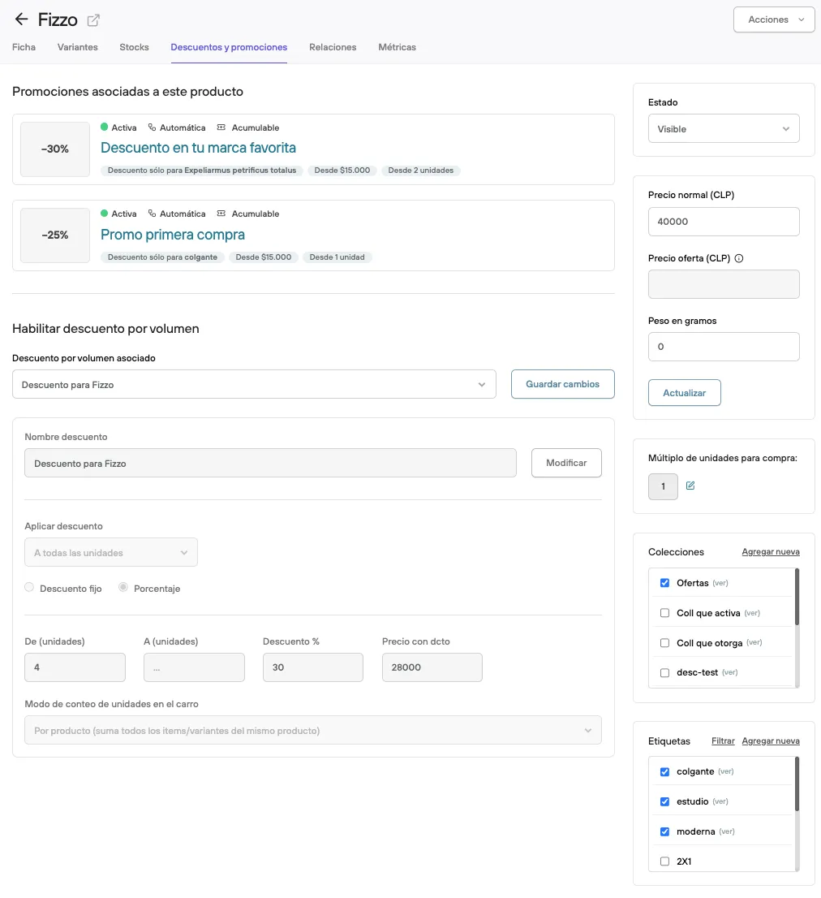The image size is (821, 898).
Task: Click the Guardar cambios button
Action: pos(562,384)
